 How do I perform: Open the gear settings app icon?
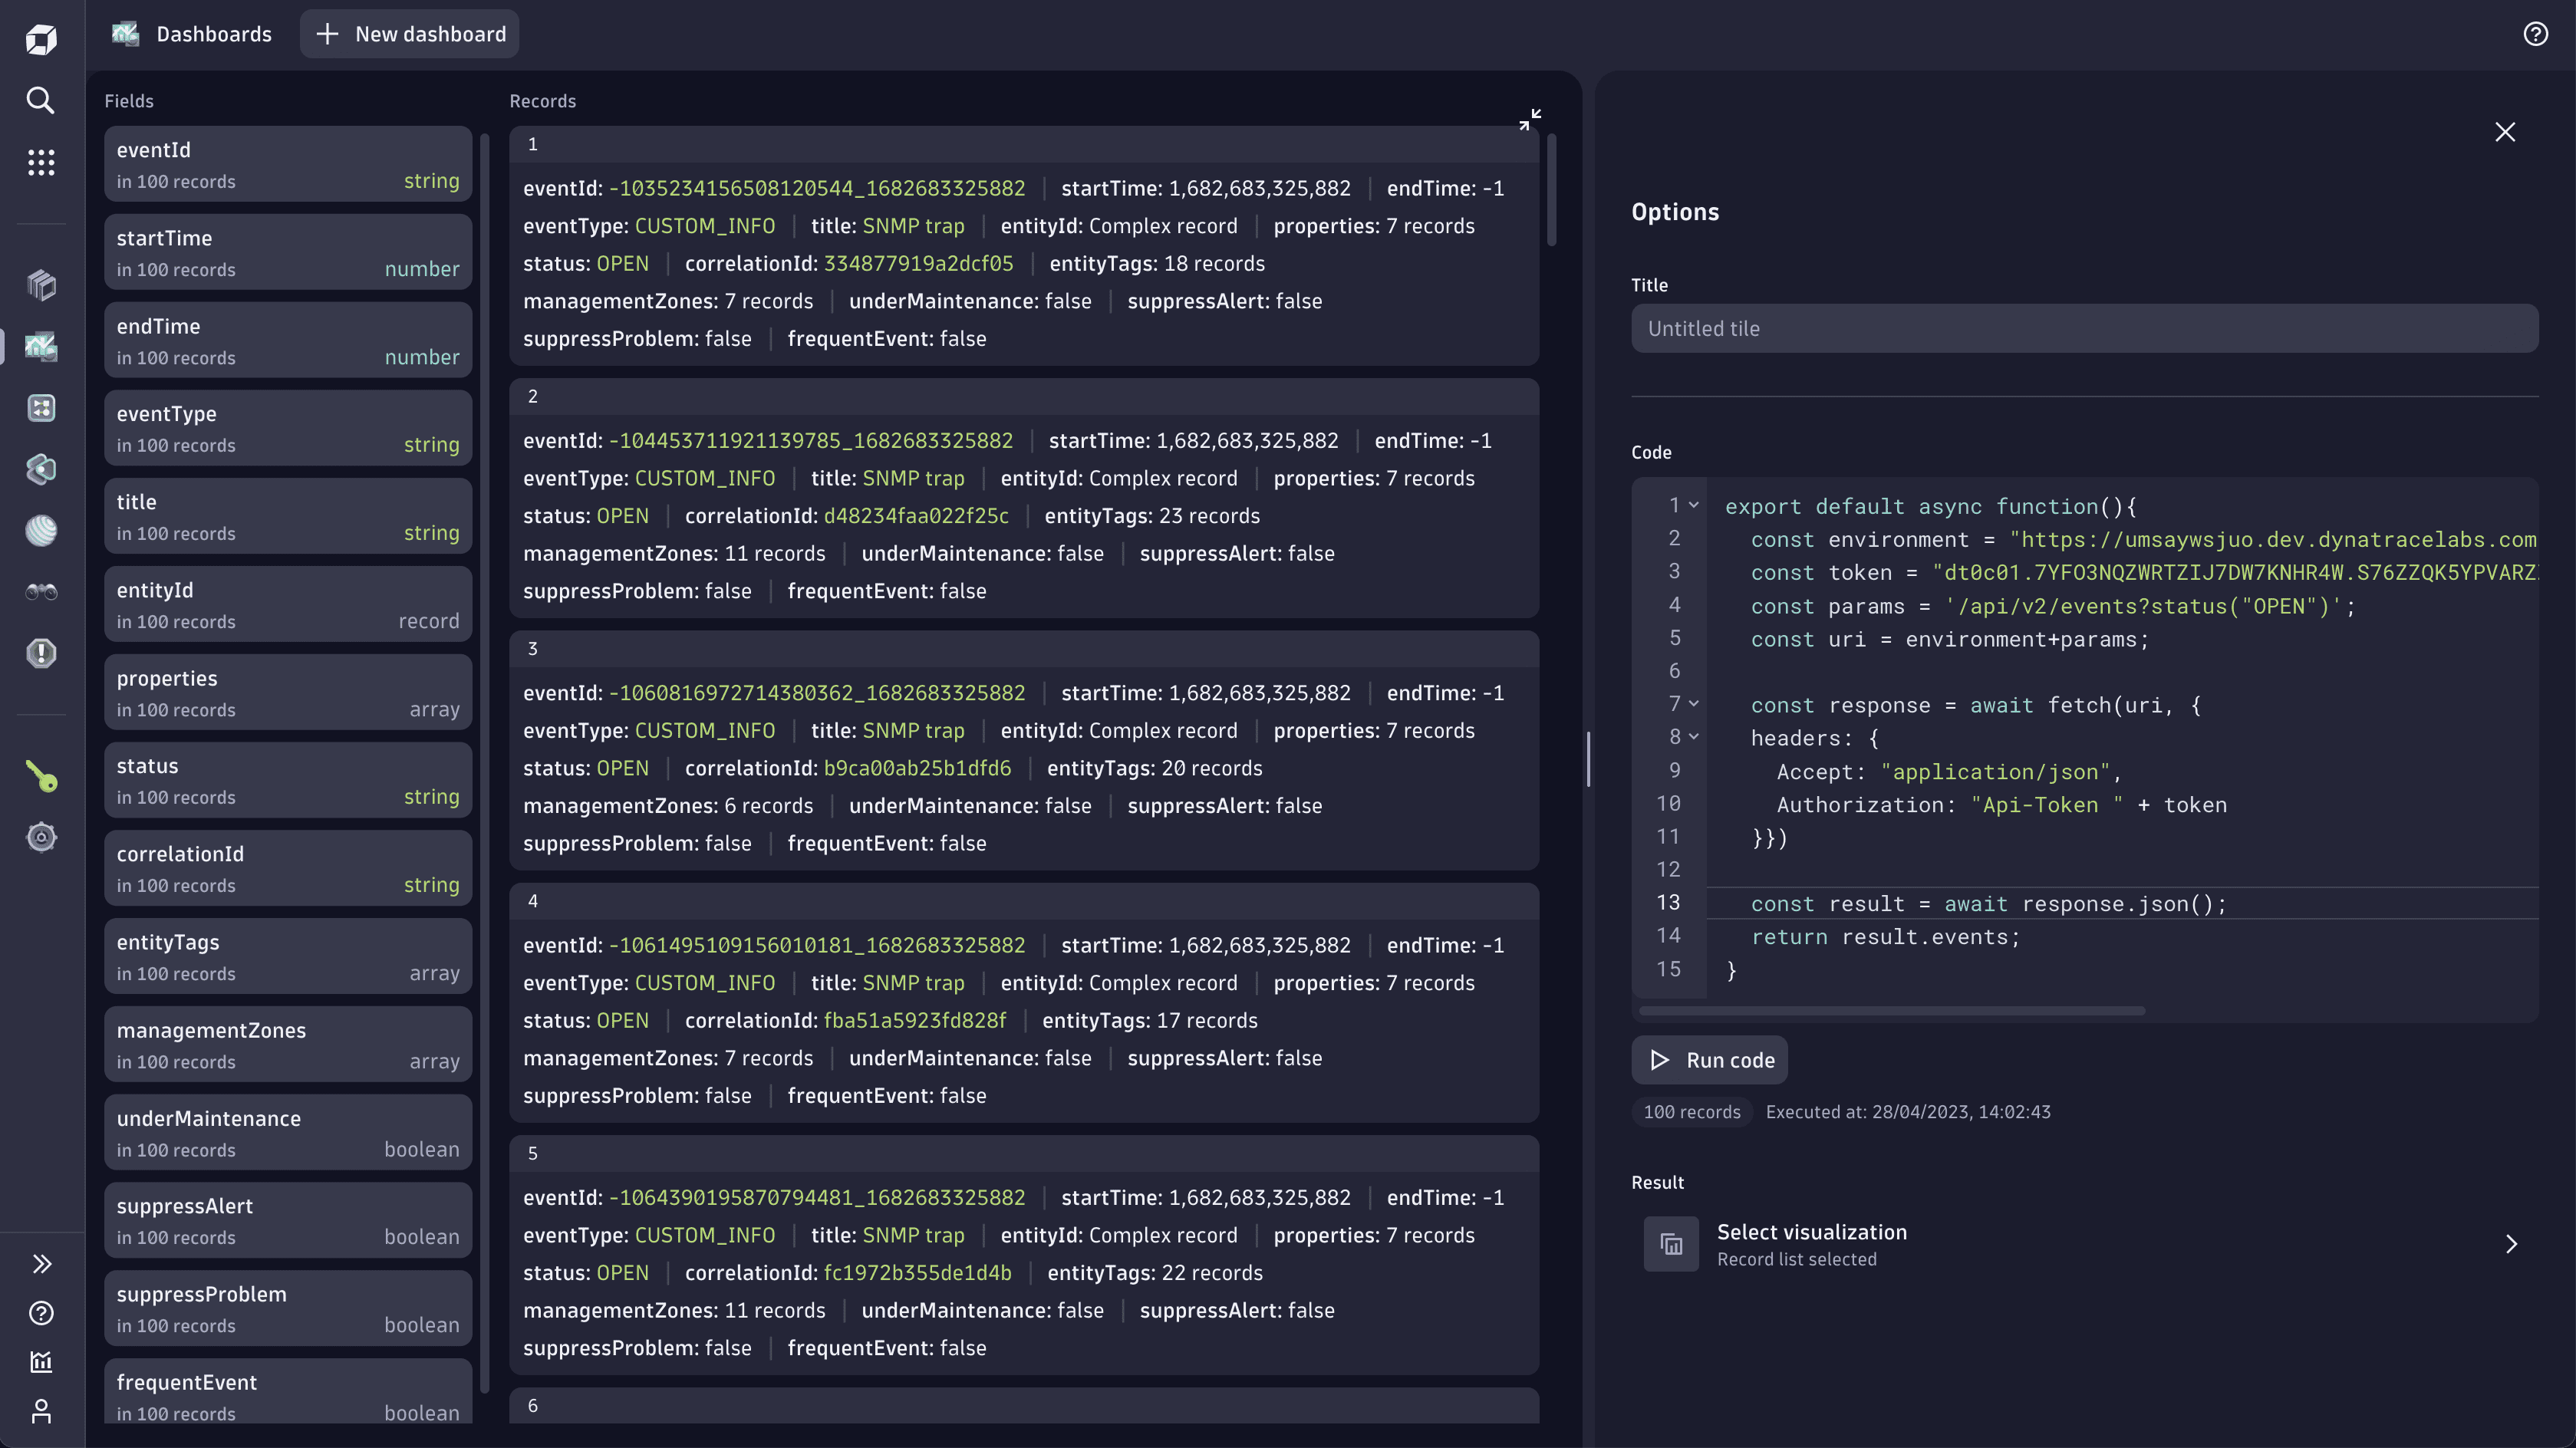[41, 837]
